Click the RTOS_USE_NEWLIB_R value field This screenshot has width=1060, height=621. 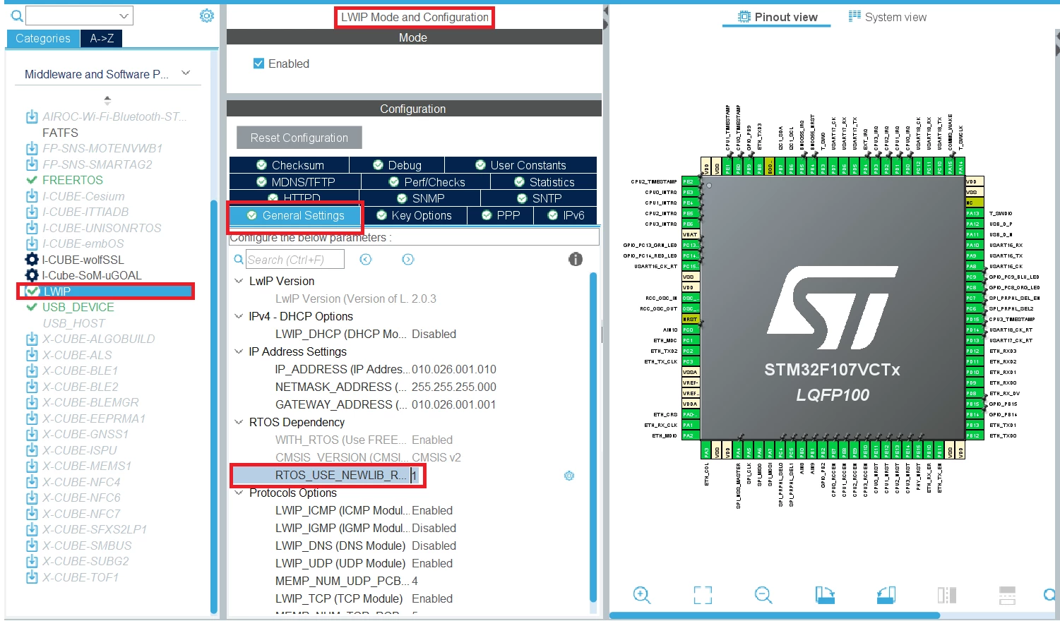[415, 476]
